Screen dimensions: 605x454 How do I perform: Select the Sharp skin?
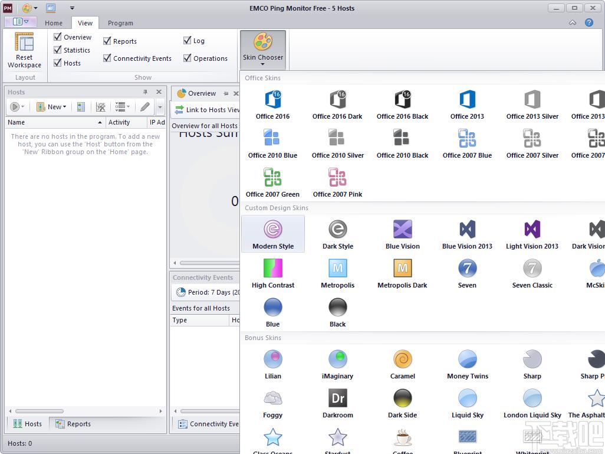tap(532, 364)
